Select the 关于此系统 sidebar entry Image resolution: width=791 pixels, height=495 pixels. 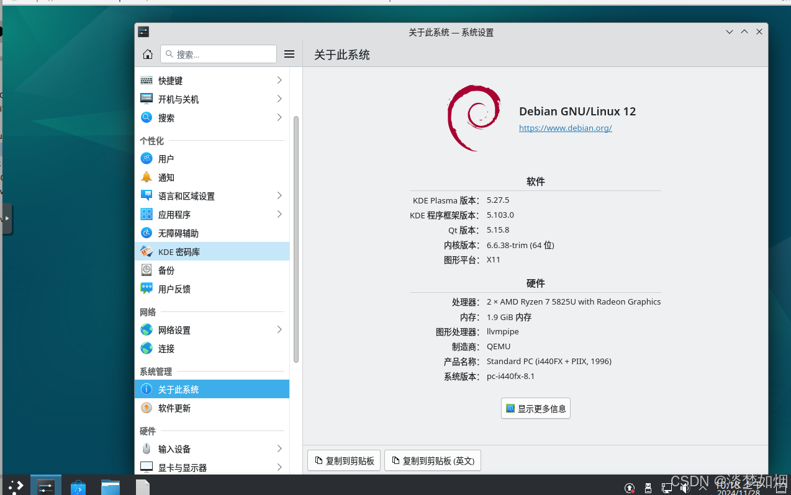(212, 390)
